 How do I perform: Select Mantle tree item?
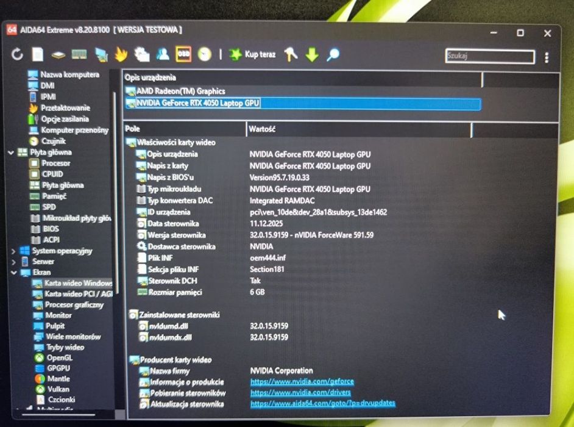pyautogui.click(x=52, y=379)
